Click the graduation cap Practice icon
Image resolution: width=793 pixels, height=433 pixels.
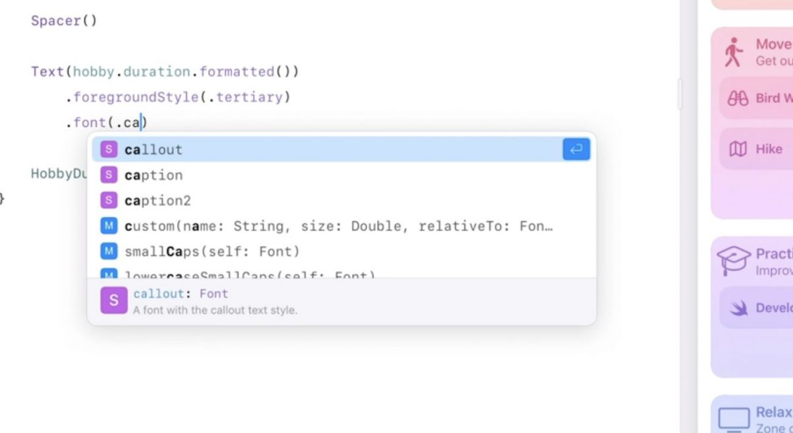(x=734, y=261)
